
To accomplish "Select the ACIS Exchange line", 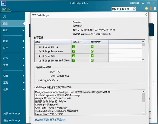I will click(x=58, y=95).
